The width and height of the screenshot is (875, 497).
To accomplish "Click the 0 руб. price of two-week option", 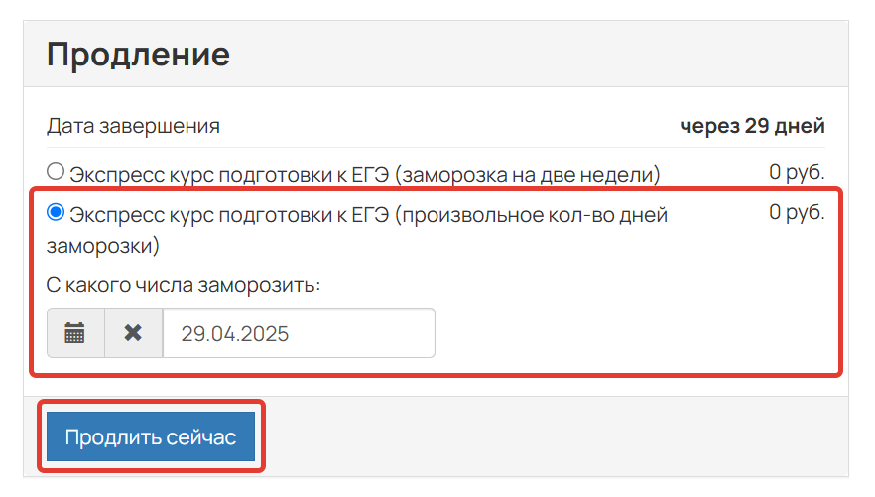I will coord(797,172).
